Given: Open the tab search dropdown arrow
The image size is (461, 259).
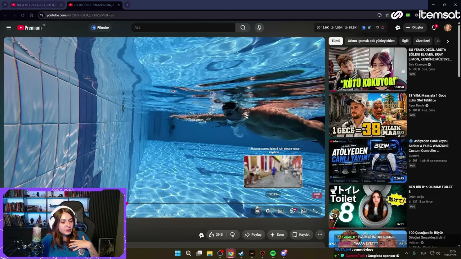Looking at the screenshot, I should click(x=5, y=5).
